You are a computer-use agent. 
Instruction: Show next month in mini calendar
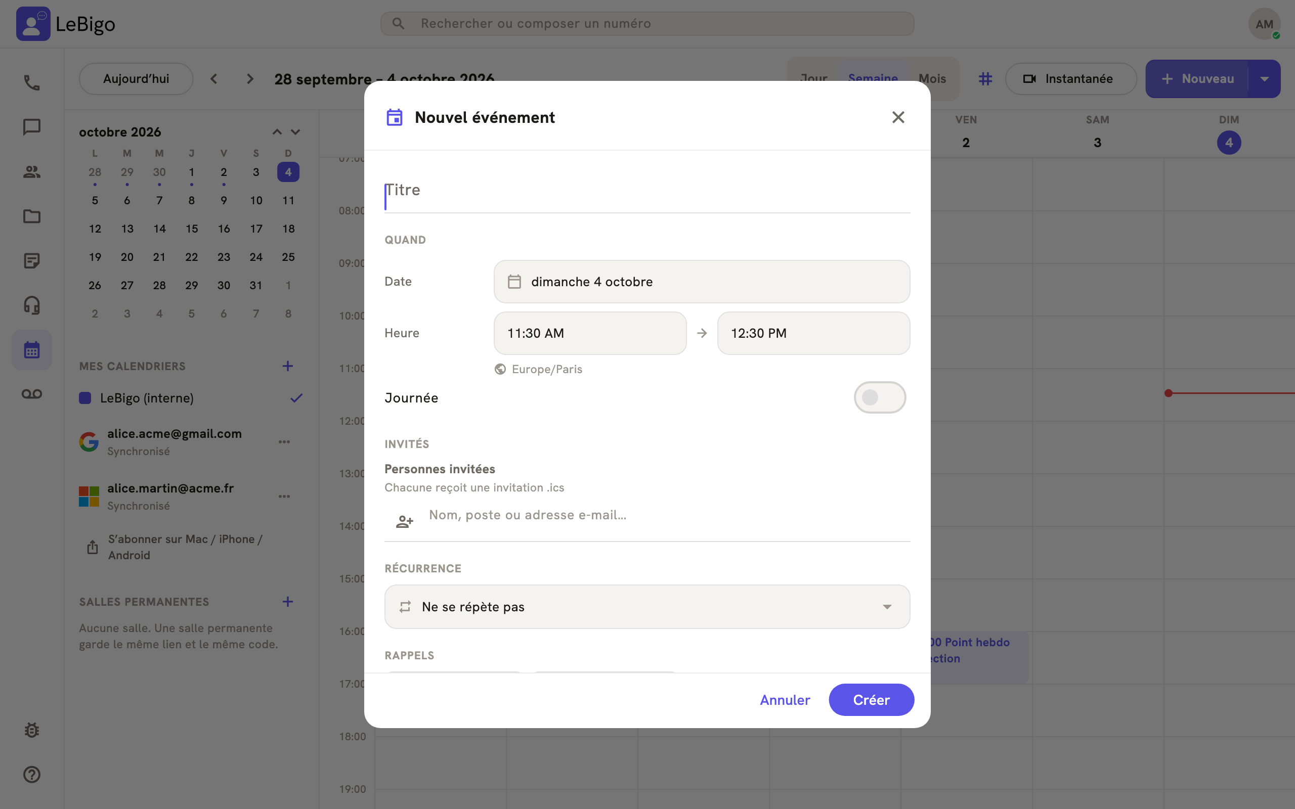click(x=295, y=132)
